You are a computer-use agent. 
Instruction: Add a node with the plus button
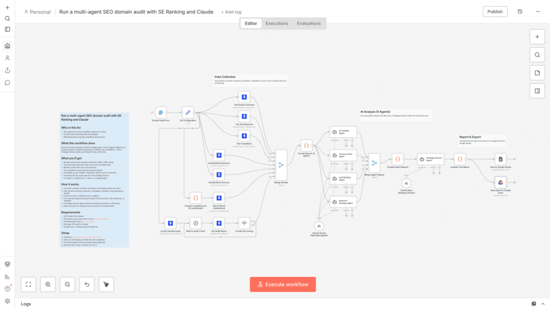pyautogui.click(x=537, y=37)
